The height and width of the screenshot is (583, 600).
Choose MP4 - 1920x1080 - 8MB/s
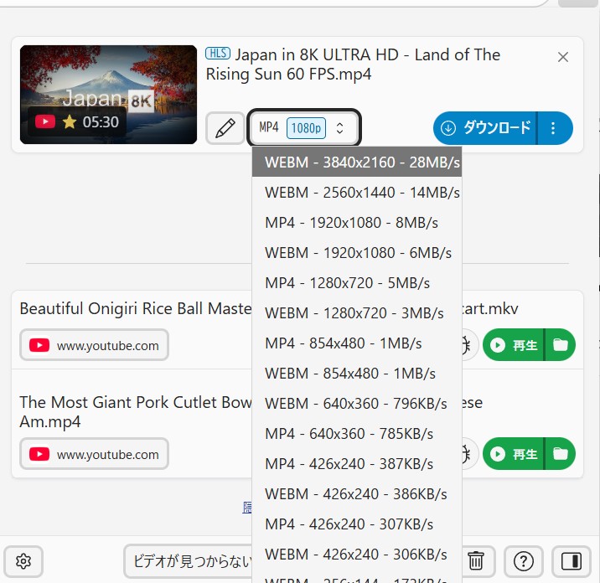pyautogui.click(x=357, y=222)
